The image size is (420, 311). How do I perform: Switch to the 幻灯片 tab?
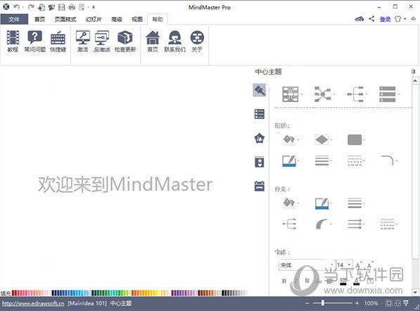(x=94, y=19)
